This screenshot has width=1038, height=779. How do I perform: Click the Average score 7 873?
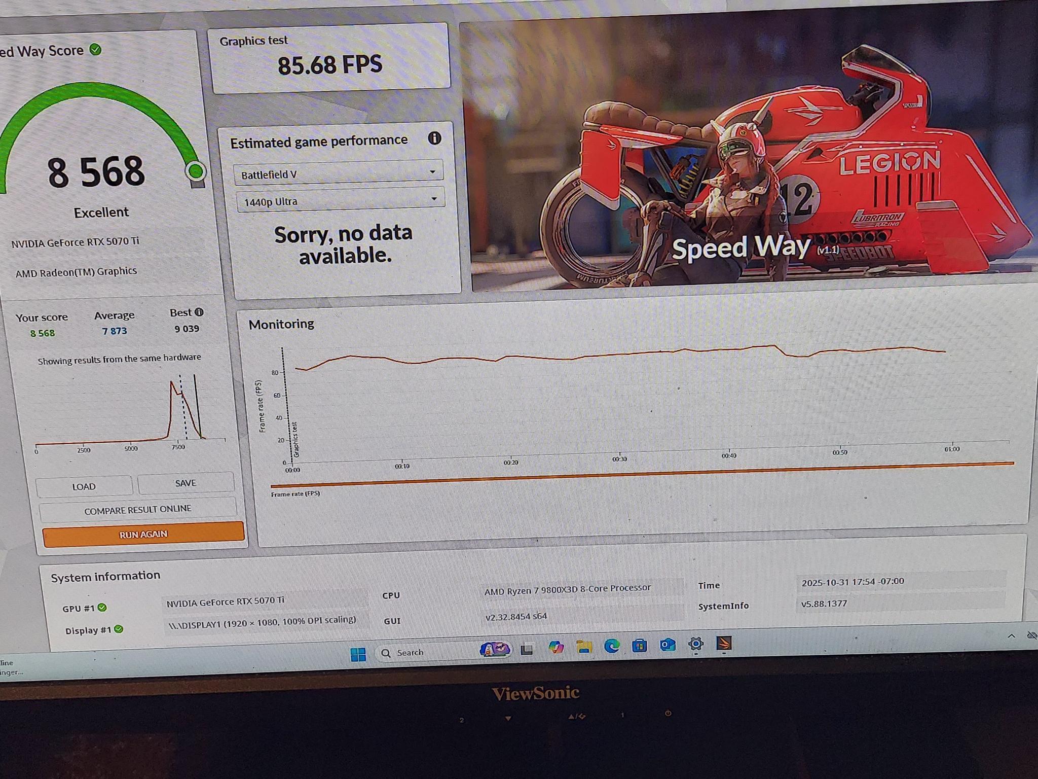pyautogui.click(x=115, y=331)
